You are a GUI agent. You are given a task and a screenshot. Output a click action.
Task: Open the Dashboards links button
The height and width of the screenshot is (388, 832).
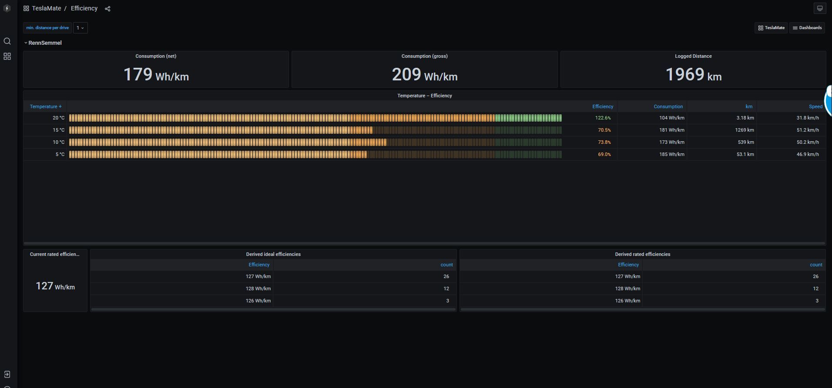[x=807, y=28]
